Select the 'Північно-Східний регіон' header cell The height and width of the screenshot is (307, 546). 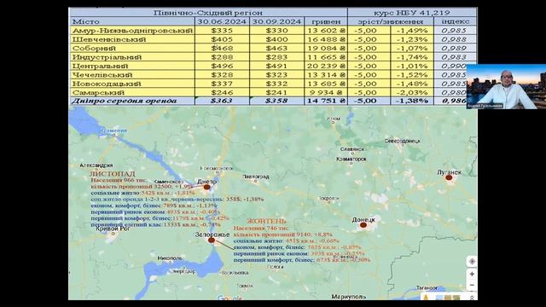point(208,13)
